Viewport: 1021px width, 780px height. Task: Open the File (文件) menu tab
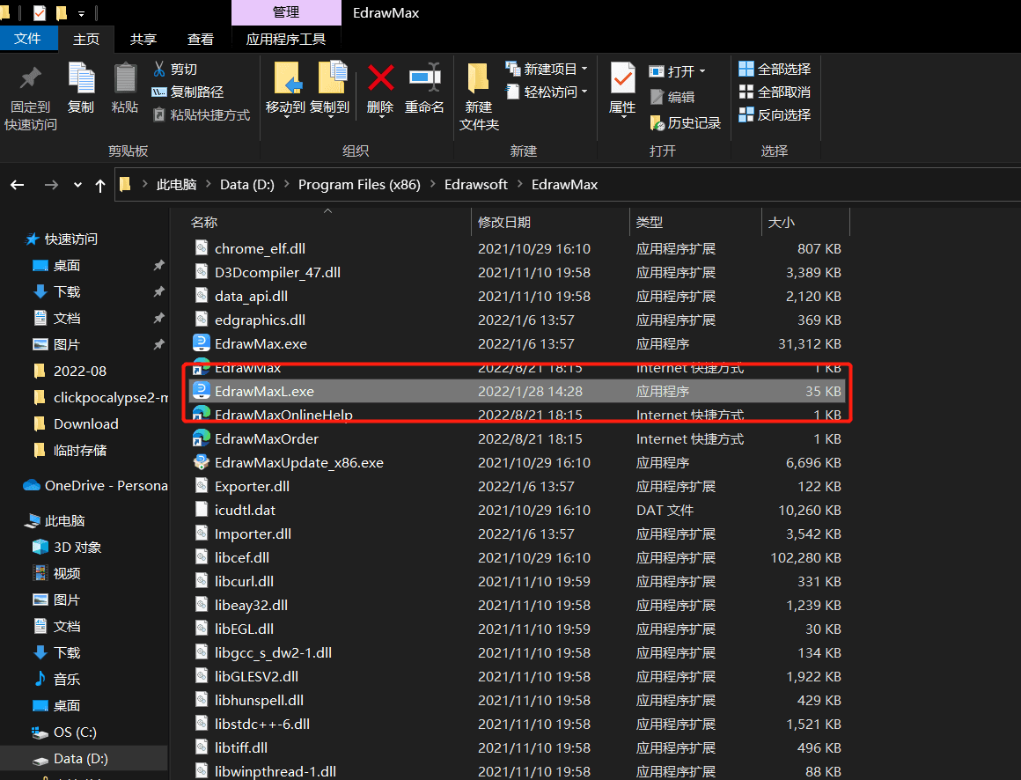(27, 39)
